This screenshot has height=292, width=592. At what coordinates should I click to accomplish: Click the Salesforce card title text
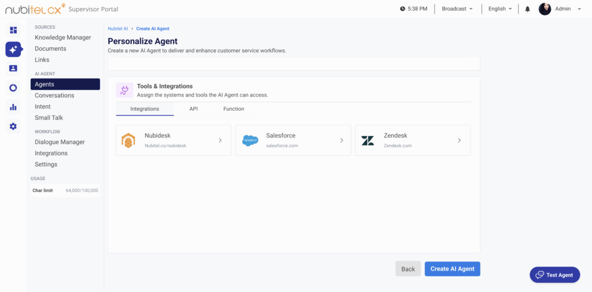point(280,136)
